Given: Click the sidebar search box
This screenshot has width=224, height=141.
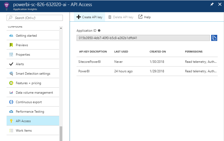Looking at the screenshot, I should pos(35,18).
